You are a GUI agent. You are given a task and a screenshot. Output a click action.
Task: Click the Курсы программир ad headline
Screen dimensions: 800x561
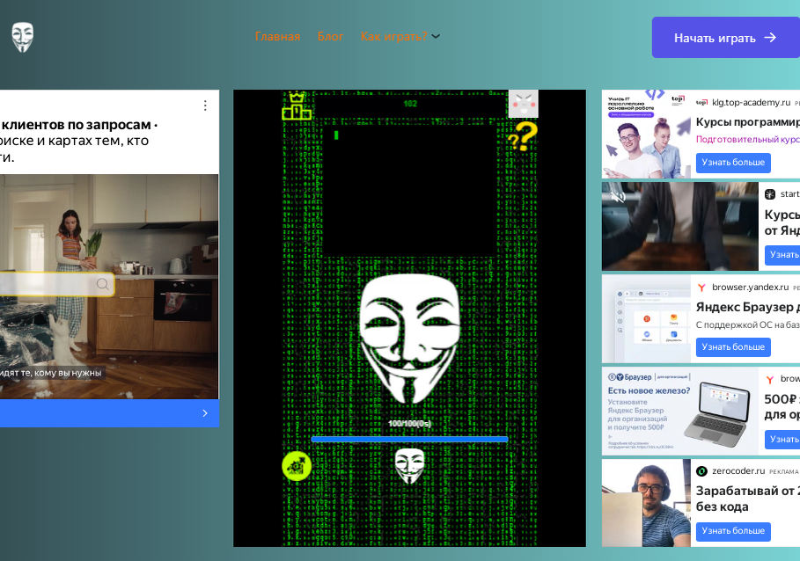click(747, 122)
